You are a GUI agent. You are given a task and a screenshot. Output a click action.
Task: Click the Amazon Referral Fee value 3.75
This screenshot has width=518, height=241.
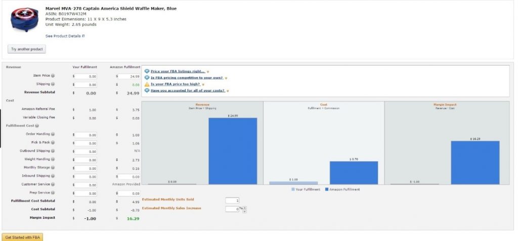[x=136, y=110]
